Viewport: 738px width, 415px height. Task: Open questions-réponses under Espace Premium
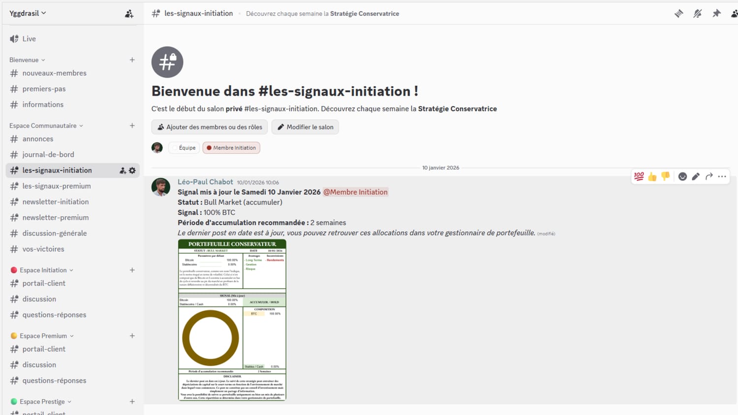point(72,381)
